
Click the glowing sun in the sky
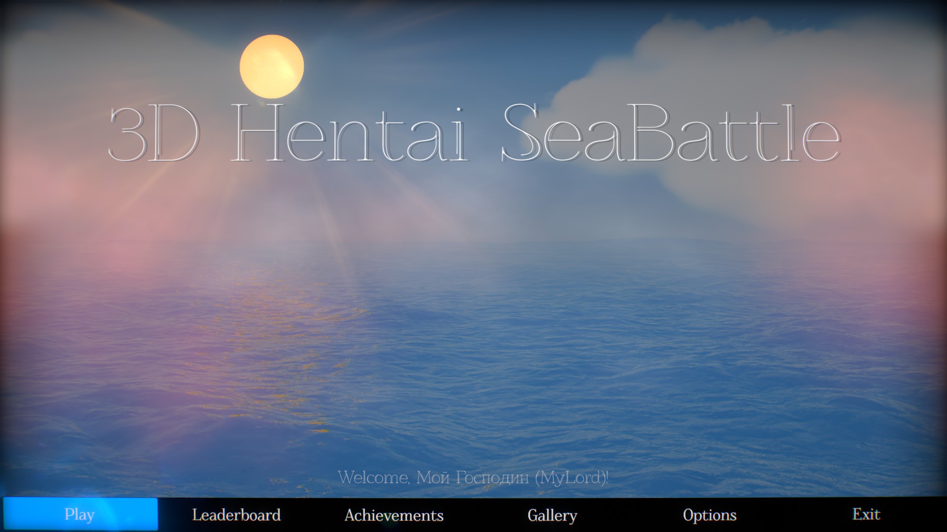272,66
